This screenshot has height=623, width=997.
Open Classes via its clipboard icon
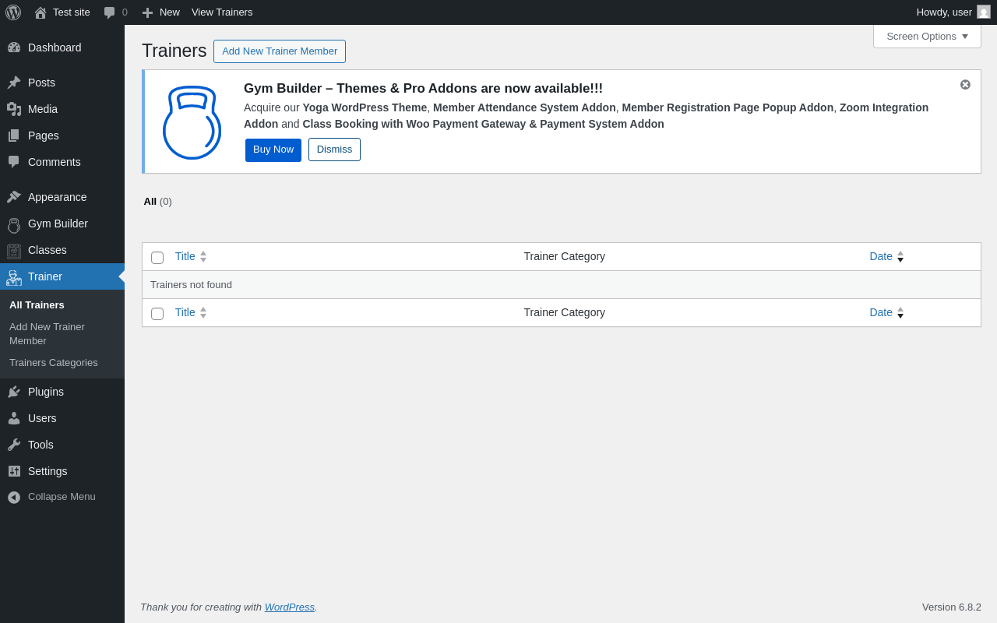[x=14, y=251]
